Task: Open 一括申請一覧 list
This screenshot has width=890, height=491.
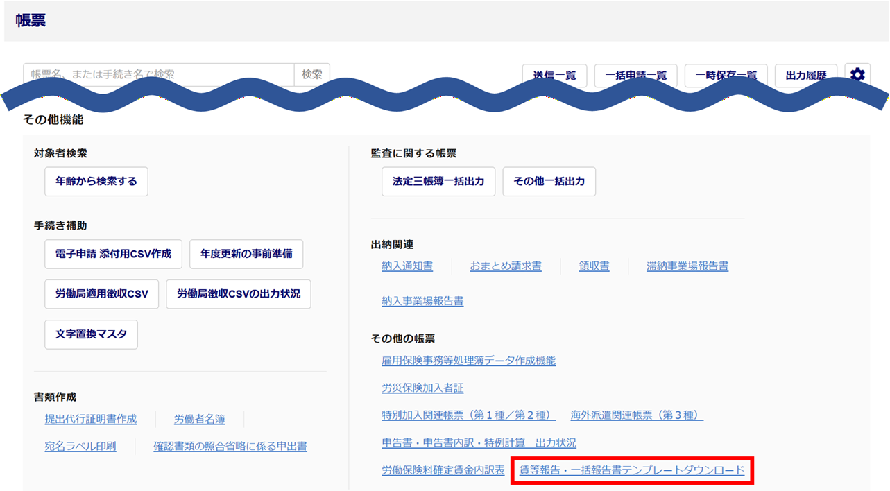Action: (635, 76)
